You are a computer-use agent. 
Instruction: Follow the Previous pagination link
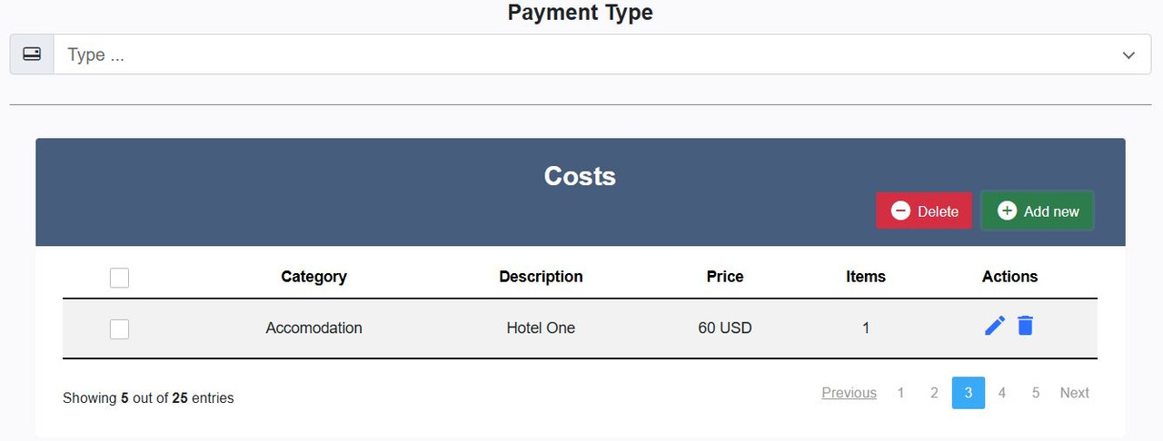click(x=849, y=393)
